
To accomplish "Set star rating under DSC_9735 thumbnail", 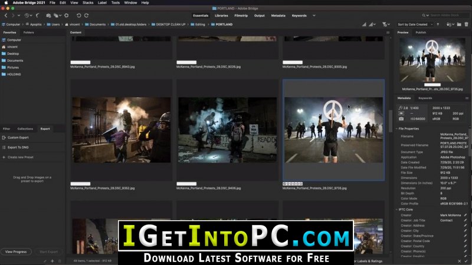I will pyautogui.click(x=293, y=184).
